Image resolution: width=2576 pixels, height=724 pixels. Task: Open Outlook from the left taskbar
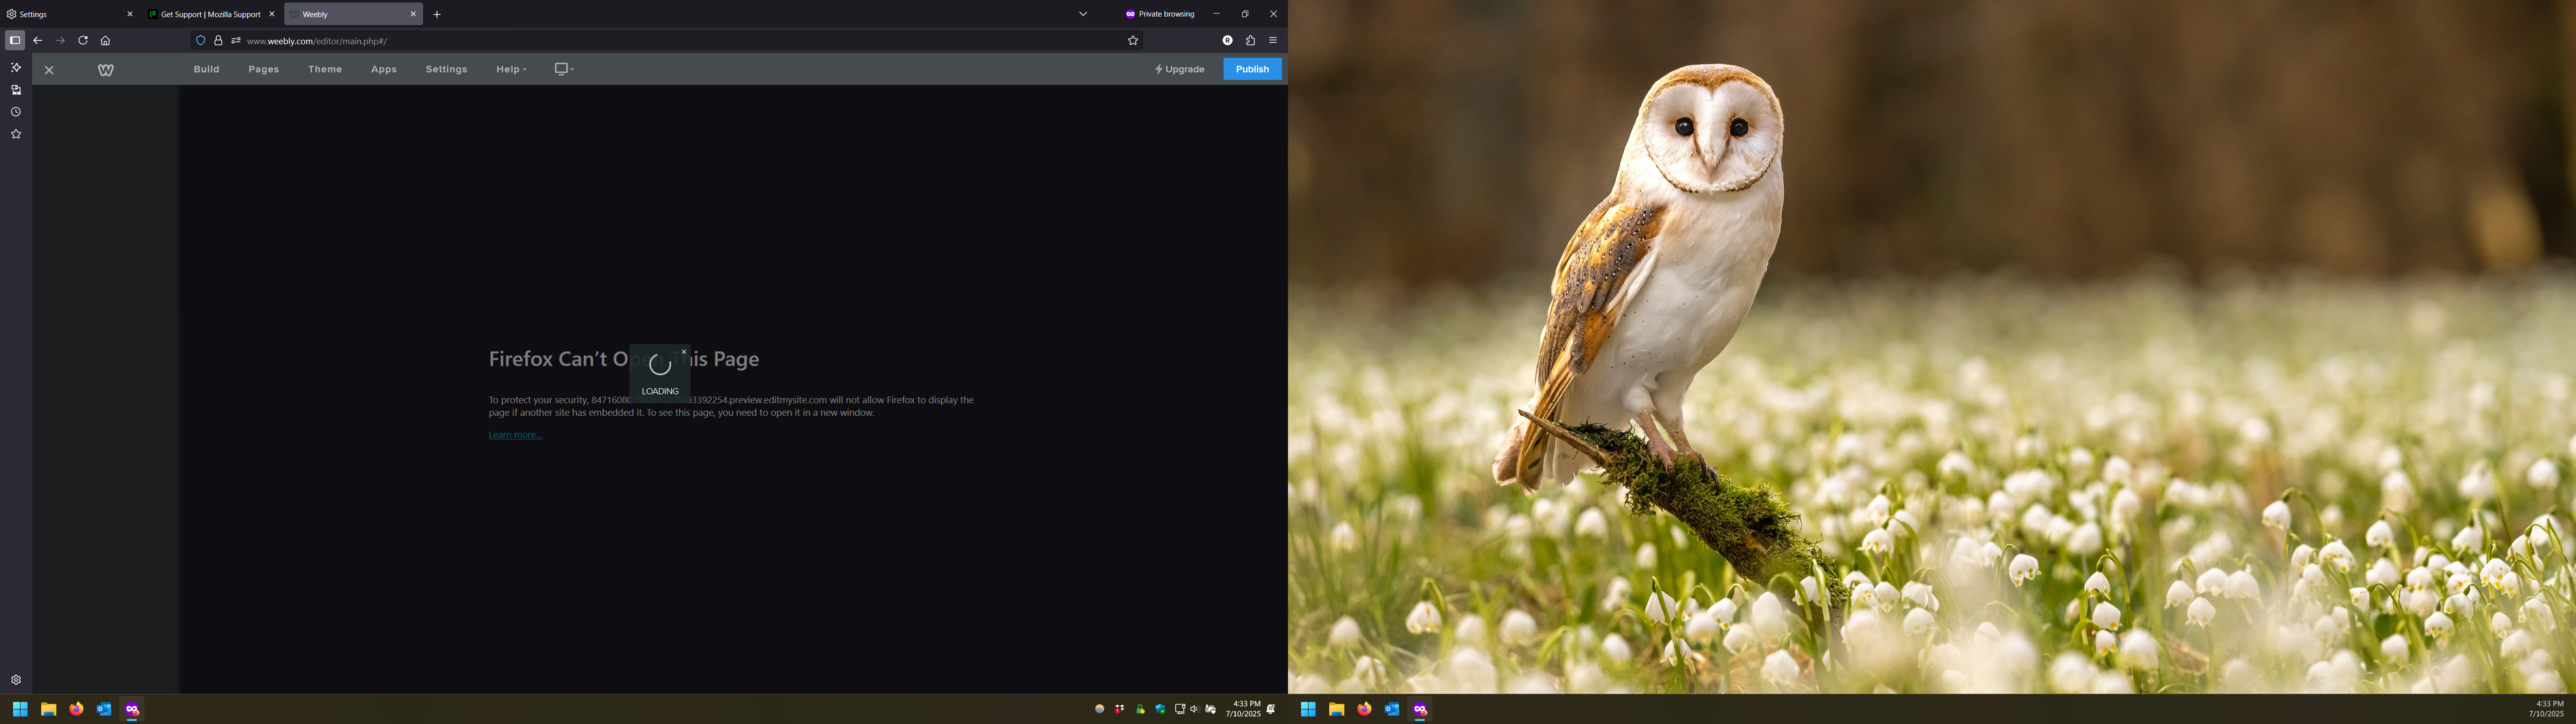(104, 709)
